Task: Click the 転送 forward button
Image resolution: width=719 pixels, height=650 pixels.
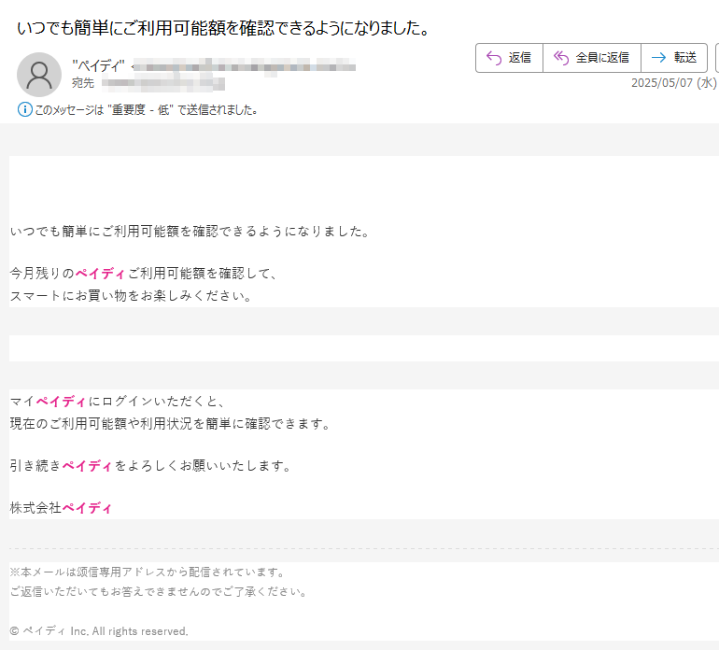Action: click(x=673, y=58)
